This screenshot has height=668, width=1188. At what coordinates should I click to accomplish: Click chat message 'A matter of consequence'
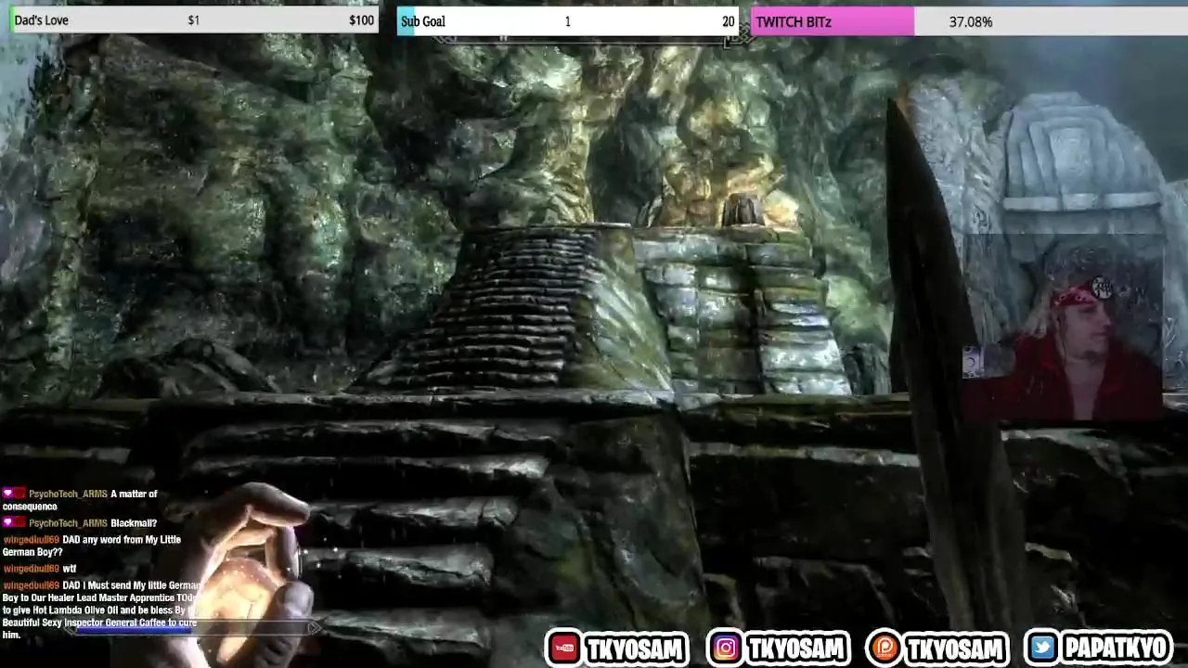click(x=80, y=500)
